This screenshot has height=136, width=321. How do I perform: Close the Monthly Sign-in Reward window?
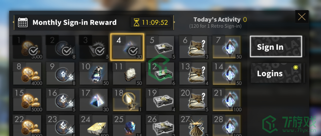tap(302, 17)
